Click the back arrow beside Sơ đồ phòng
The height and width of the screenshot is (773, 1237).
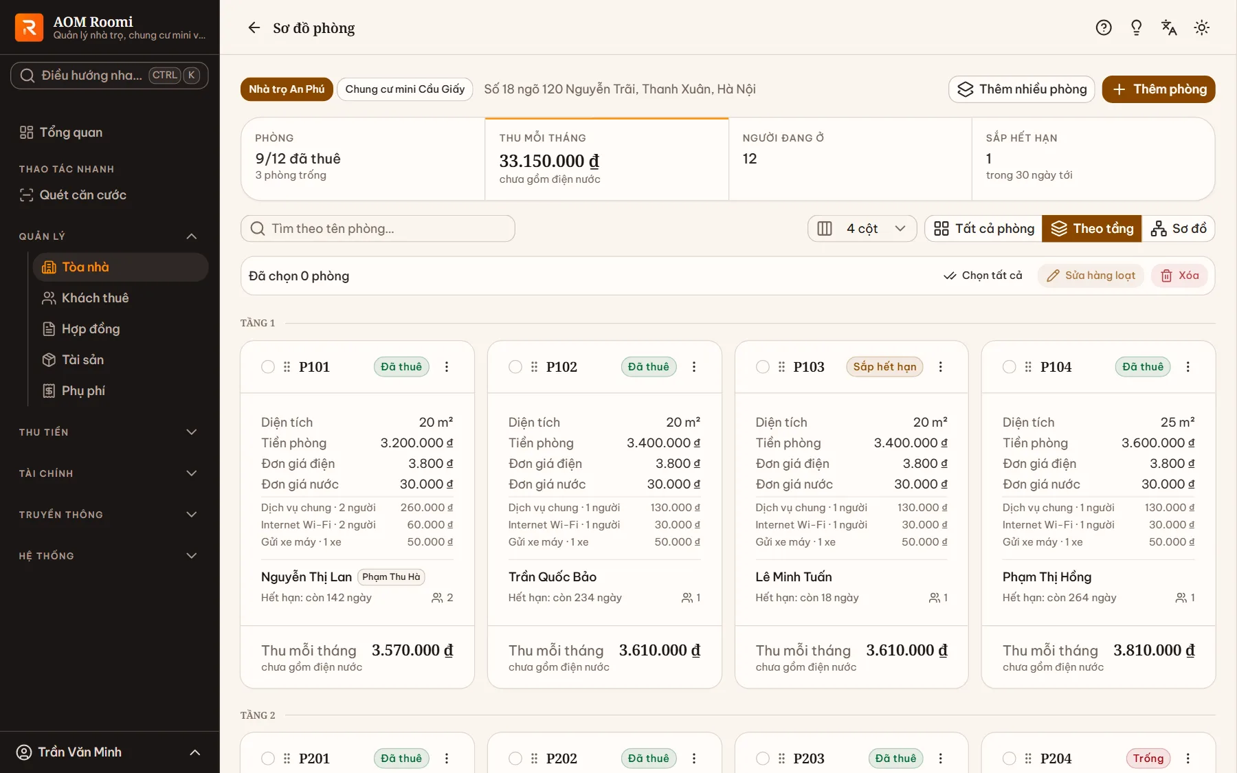click(x=254, y=27)
